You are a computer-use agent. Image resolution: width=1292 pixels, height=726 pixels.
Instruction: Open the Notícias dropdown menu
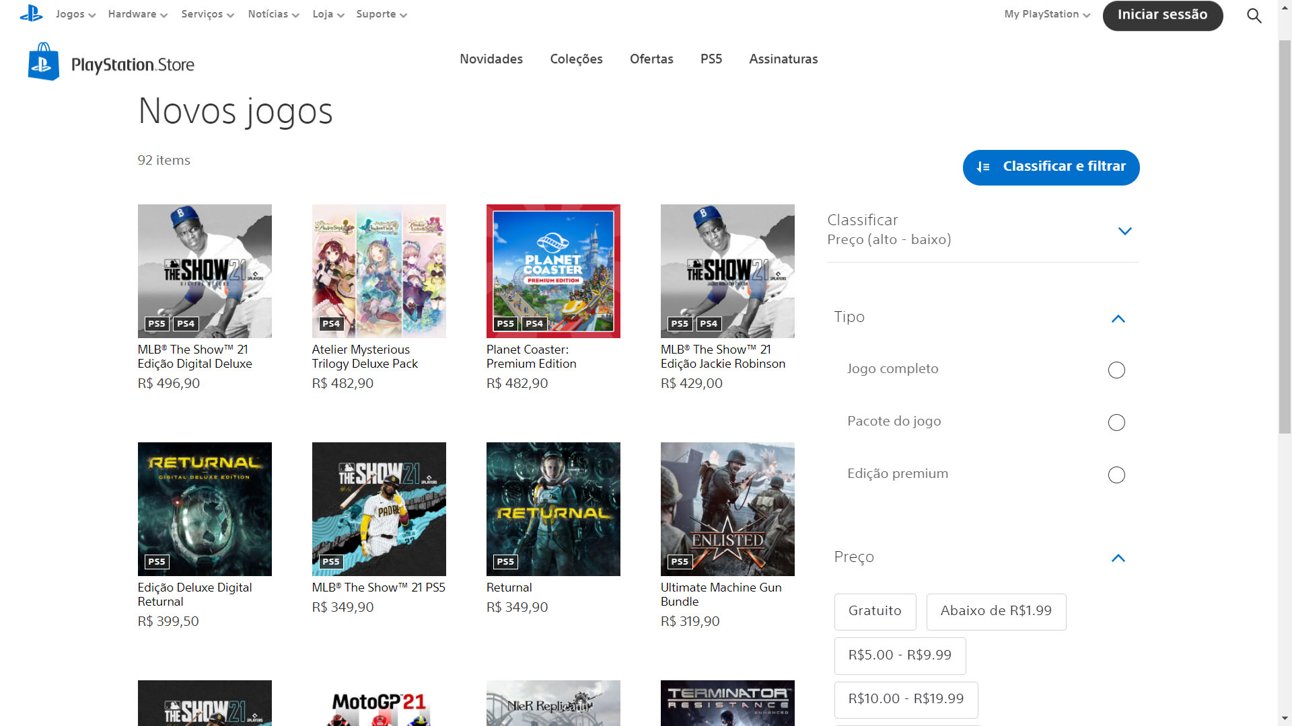[273, 14]
